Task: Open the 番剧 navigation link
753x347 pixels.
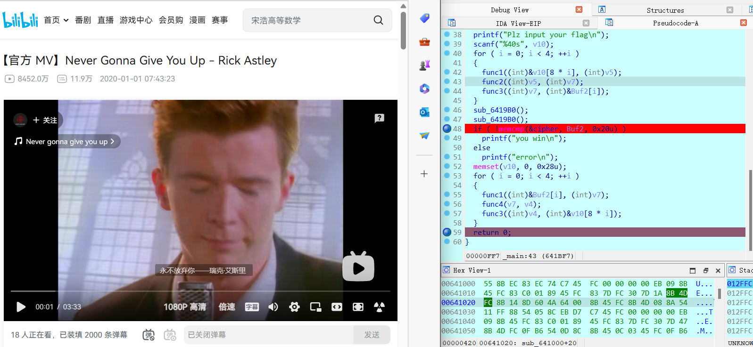Action: click(83, 20)
